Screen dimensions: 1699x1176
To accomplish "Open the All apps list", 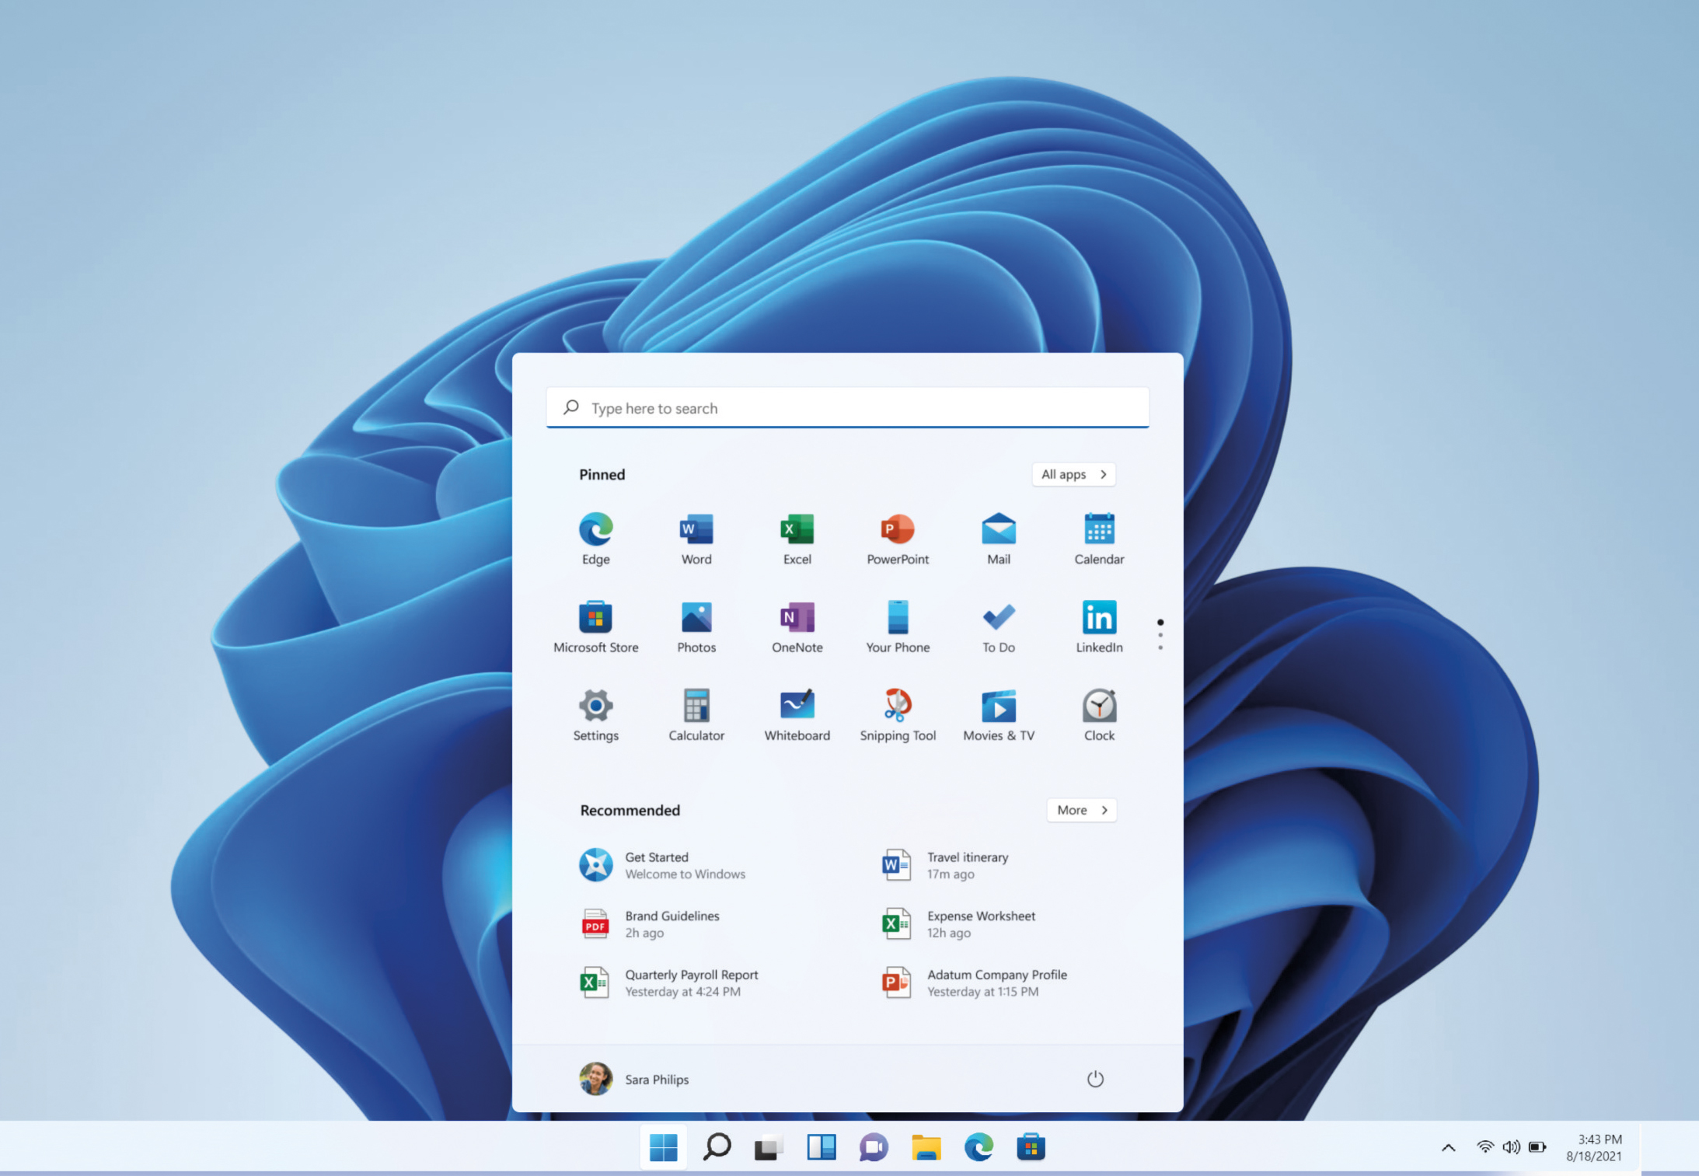I will tap(1073, 474).
